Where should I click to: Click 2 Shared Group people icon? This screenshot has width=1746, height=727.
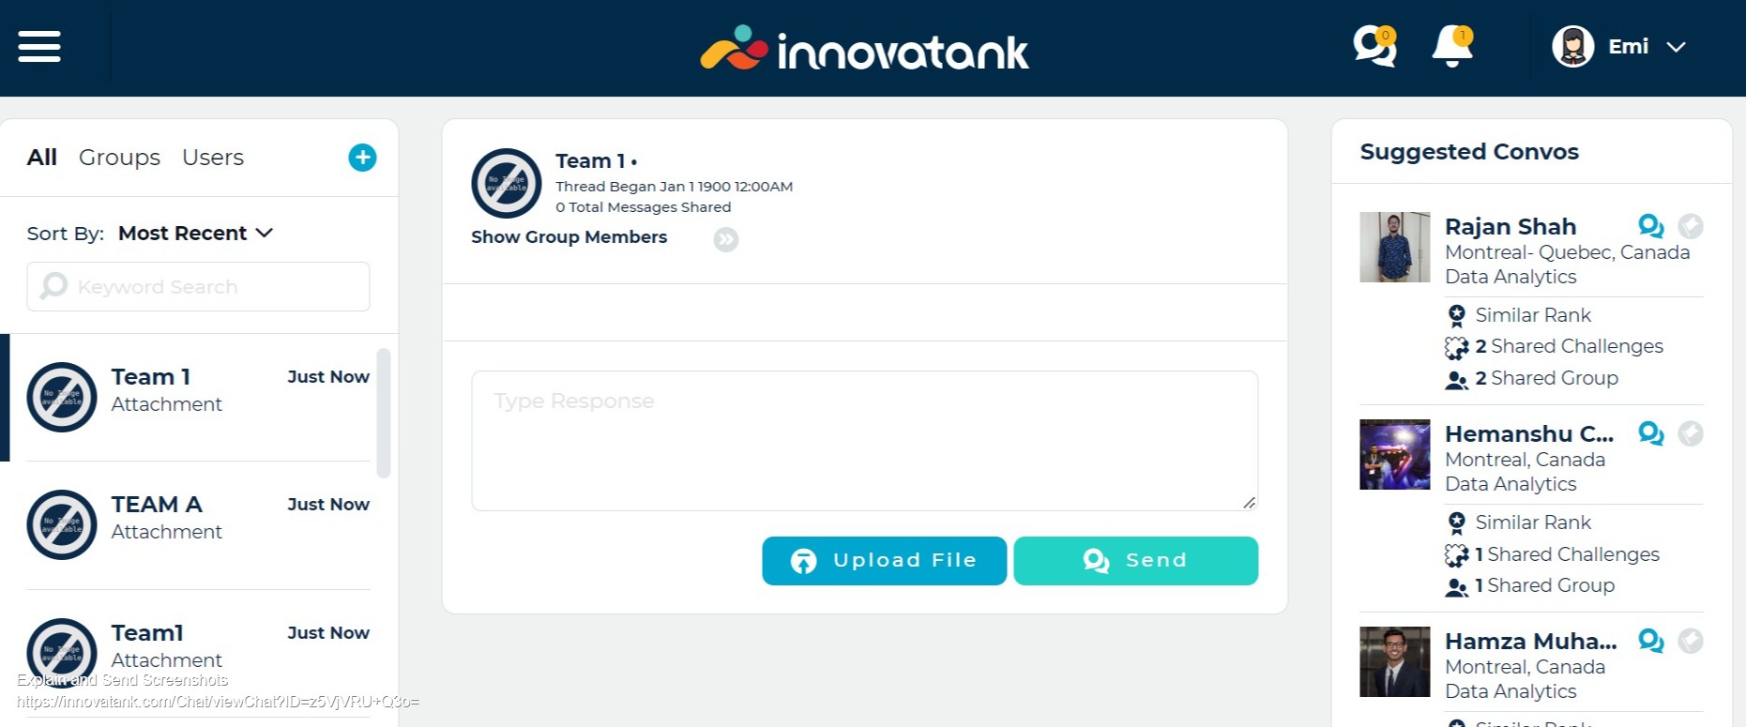coord(1456,380)
